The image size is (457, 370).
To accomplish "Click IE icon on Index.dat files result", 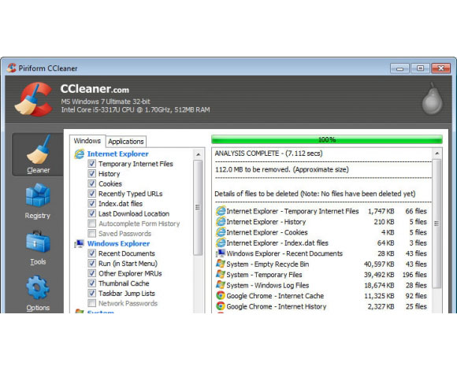I will [x=221, y=242].
